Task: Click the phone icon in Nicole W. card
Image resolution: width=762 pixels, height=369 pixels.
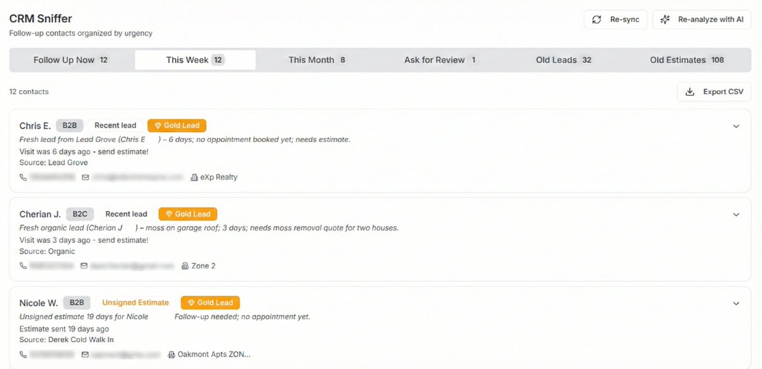Action: point(23,354)
